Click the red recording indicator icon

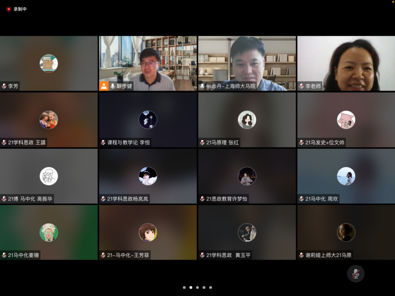[x=9, y=9]
